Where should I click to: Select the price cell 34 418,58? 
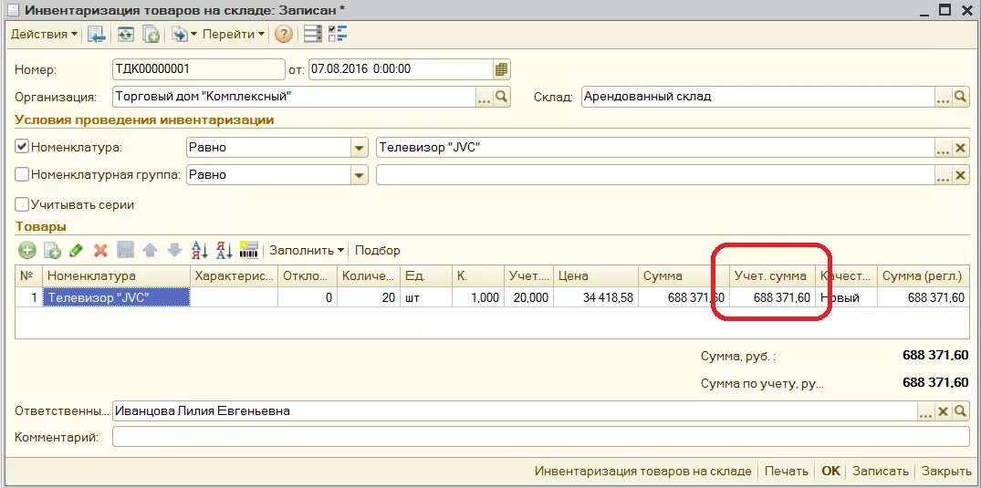click(597, 297)
